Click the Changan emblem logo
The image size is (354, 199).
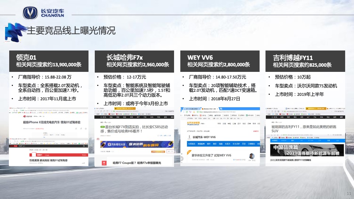[30, 13]
